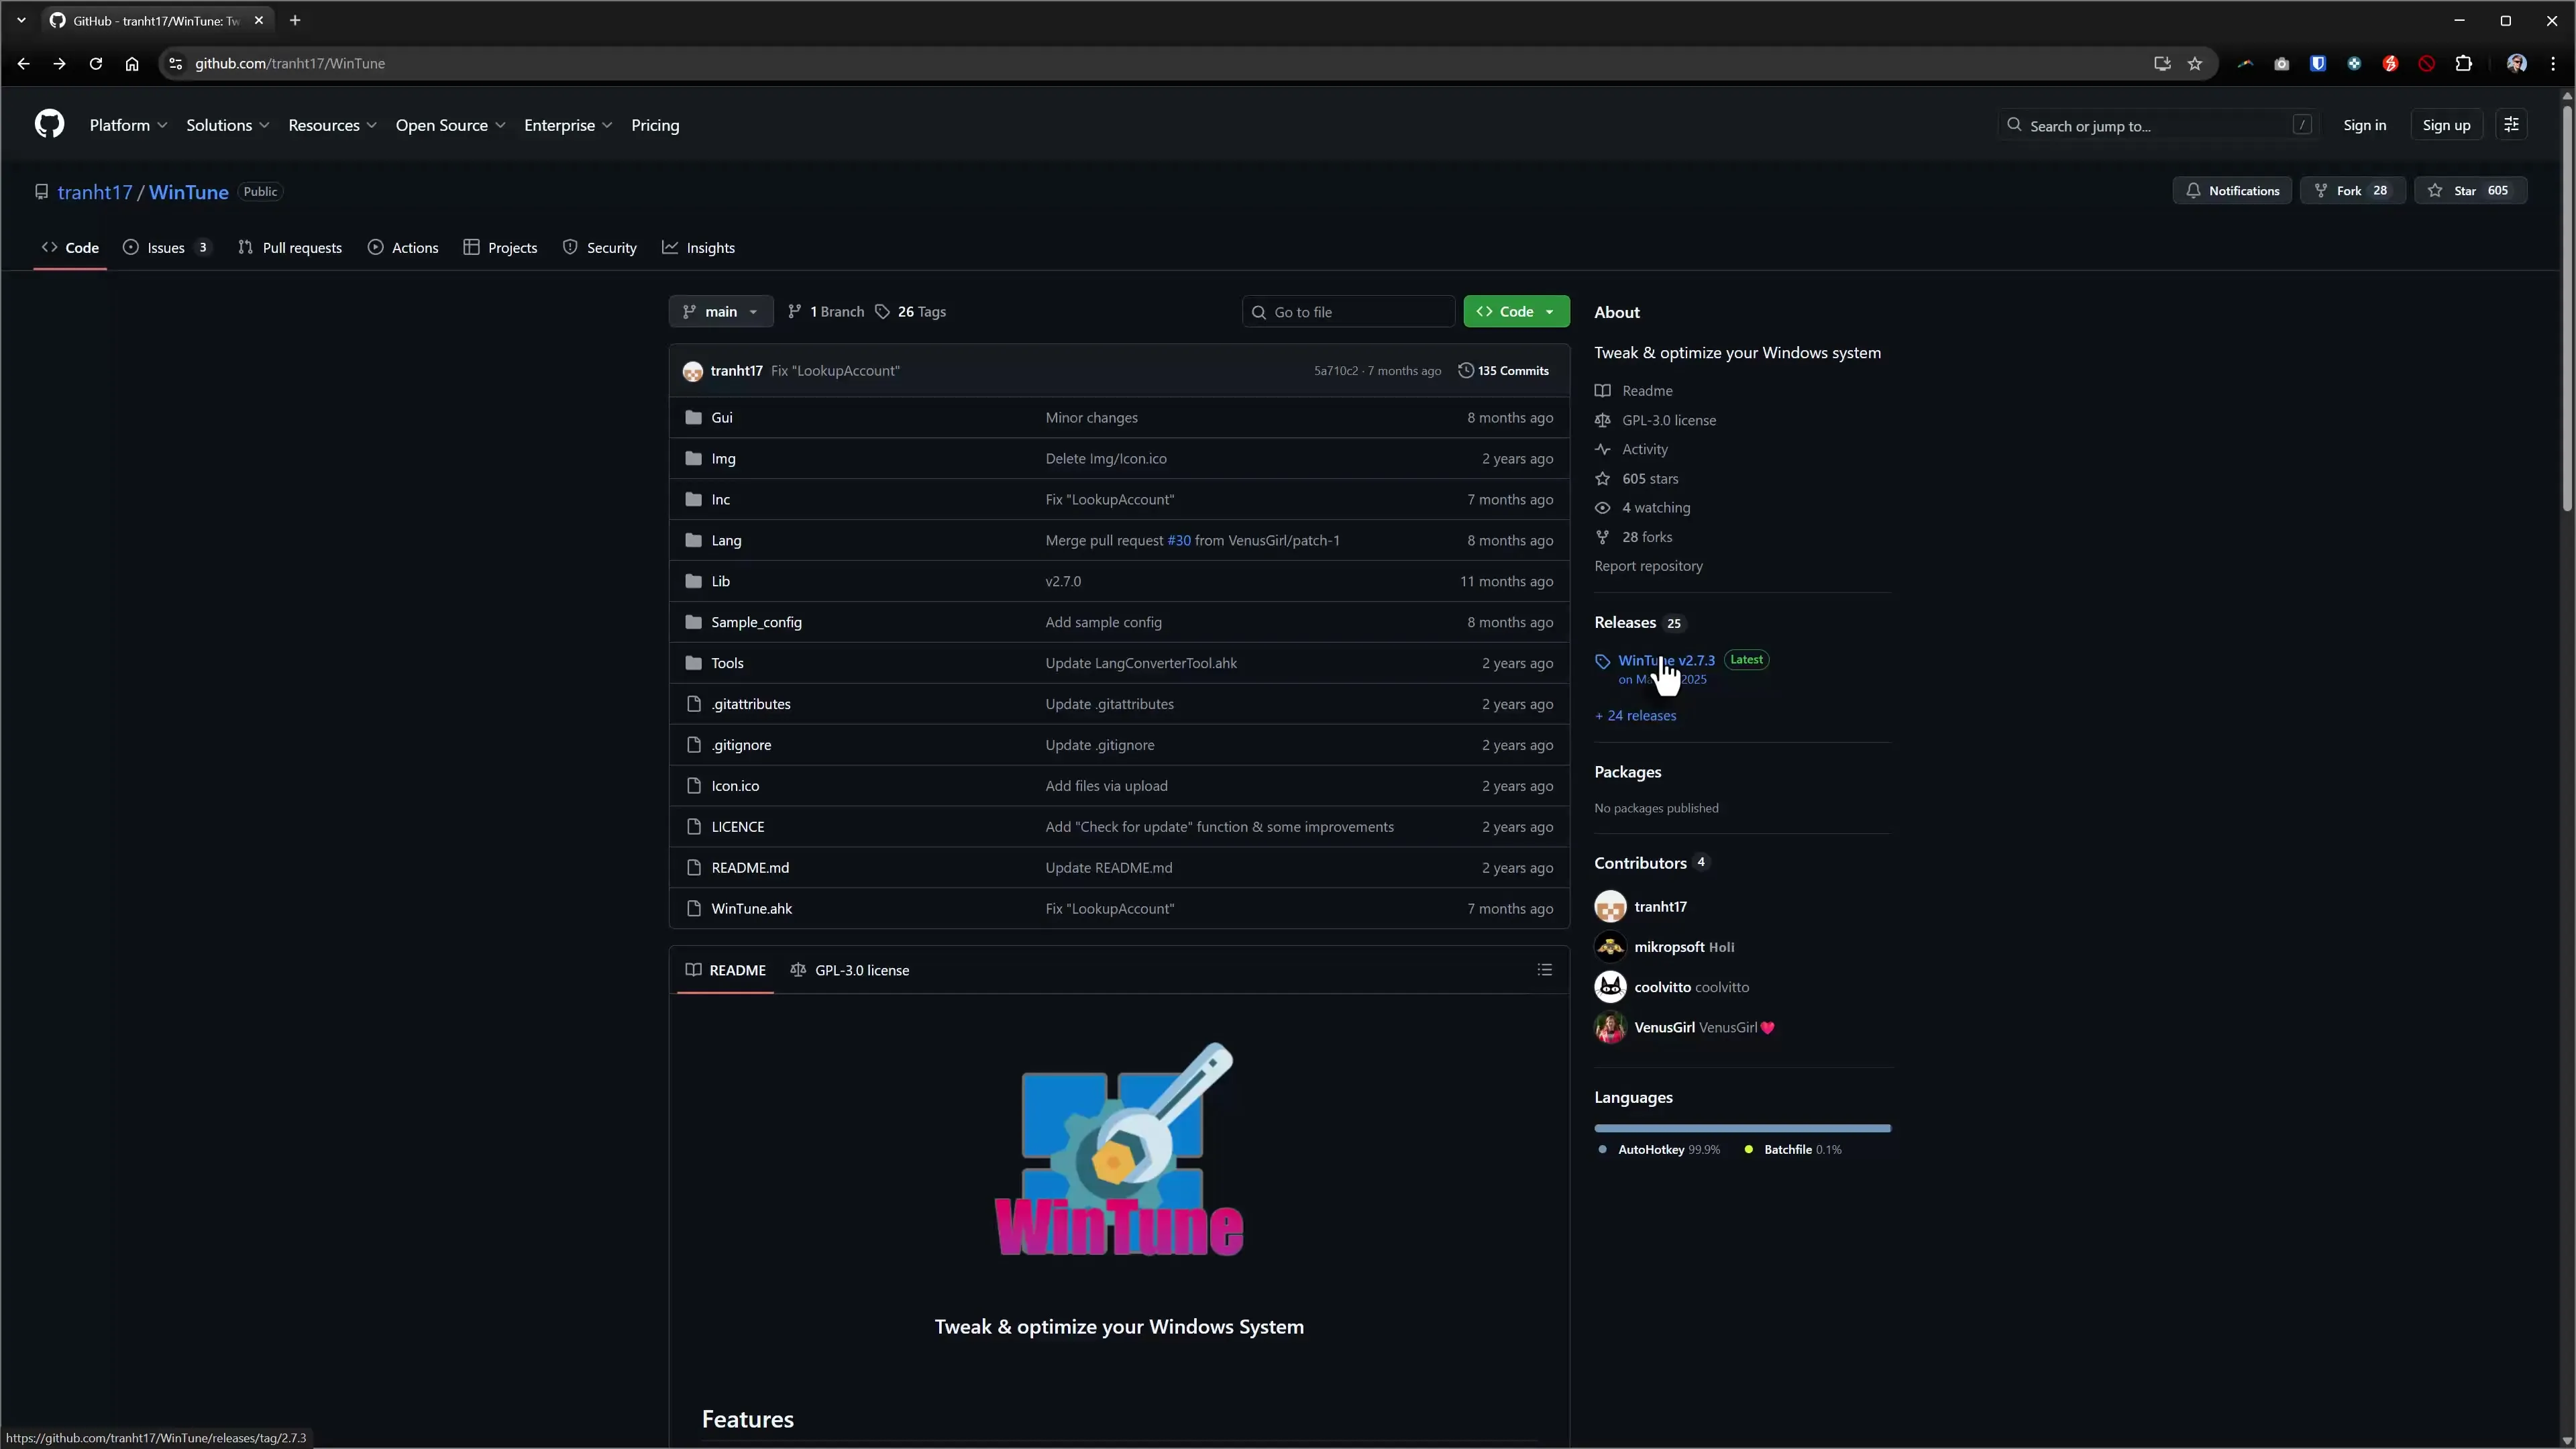Open the Gui folder icon in the file list
Image resolution: width=2576 pixels, height=1449 pixels.
(x=693, y=417)
